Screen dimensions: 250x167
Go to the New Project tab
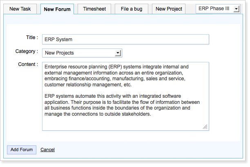(x=169, y=9)
